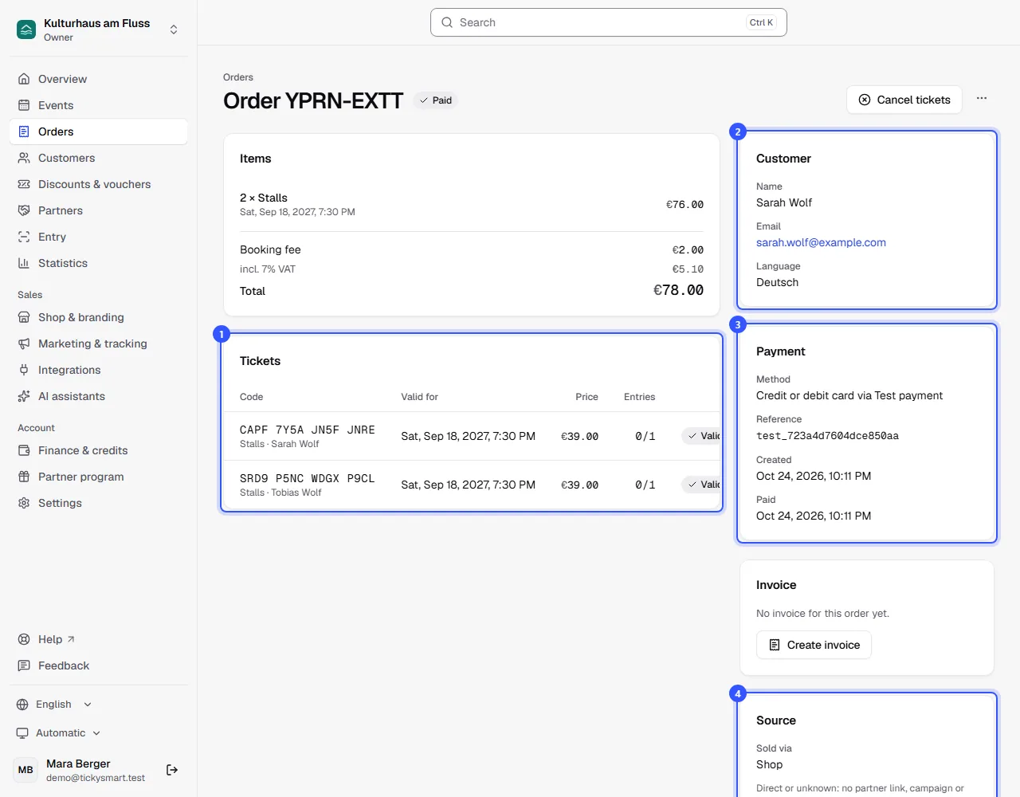Click payment reference test_723a4d7604dce850aa

[x=827, y=436]
